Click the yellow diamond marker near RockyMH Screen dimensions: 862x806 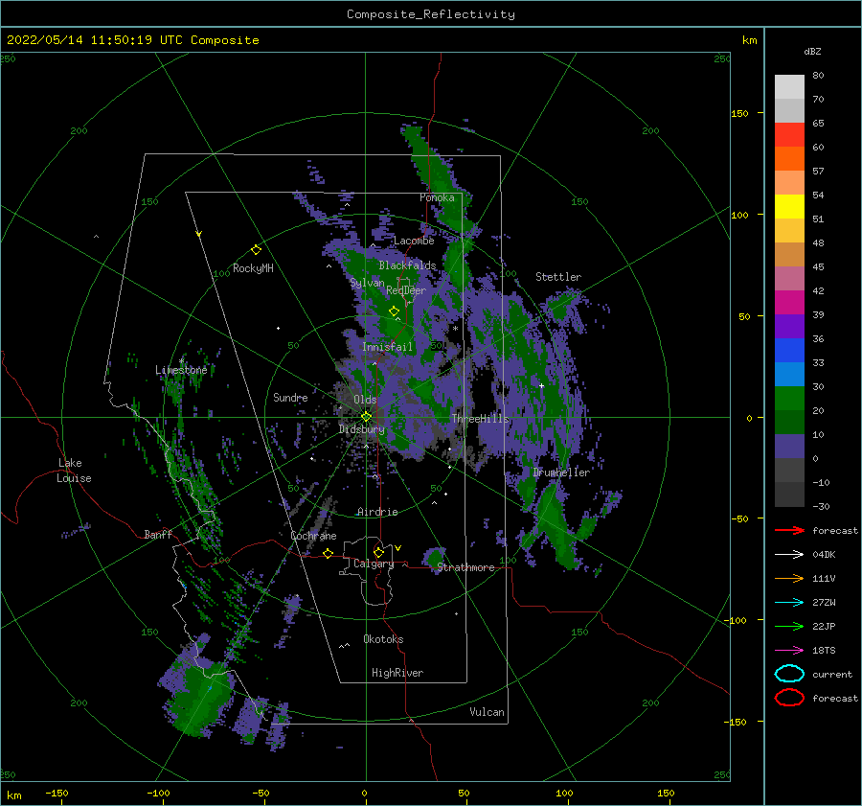256,250
